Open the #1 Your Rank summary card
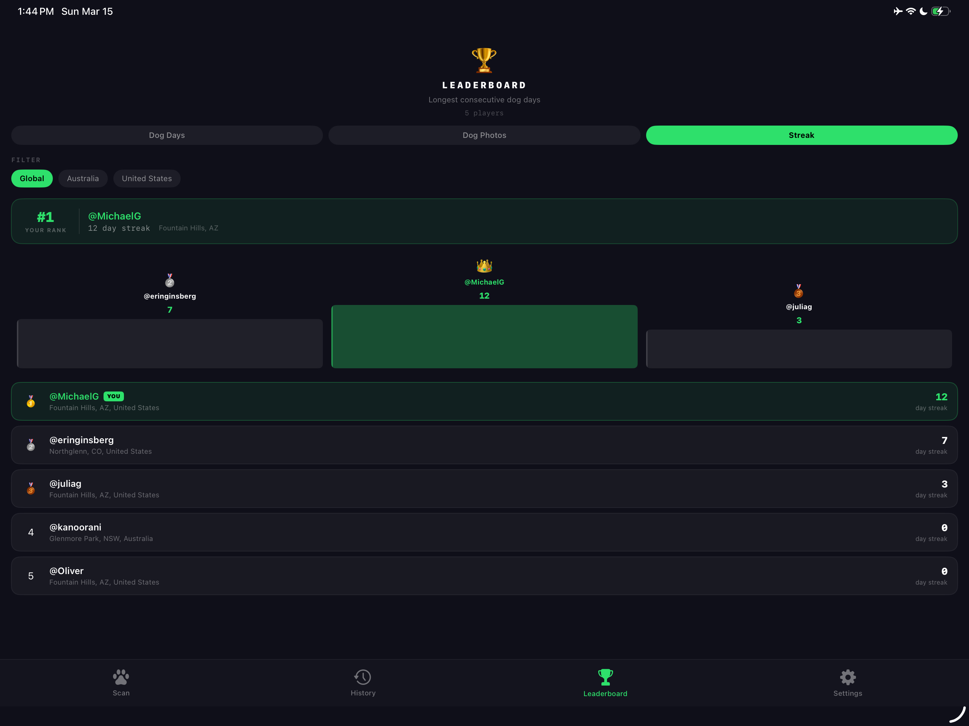The width and height of the screenshot is (969, 726). (484, 222)
